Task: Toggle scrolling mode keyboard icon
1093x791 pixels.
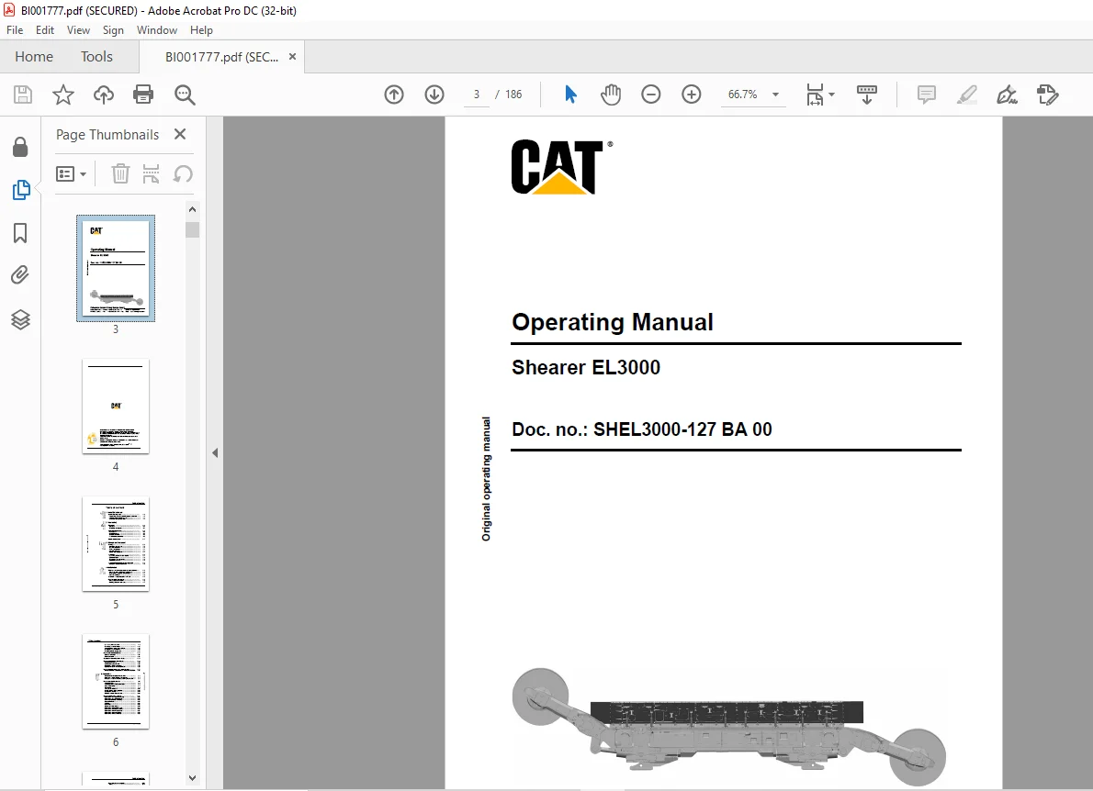Action: tap(866, 95)
